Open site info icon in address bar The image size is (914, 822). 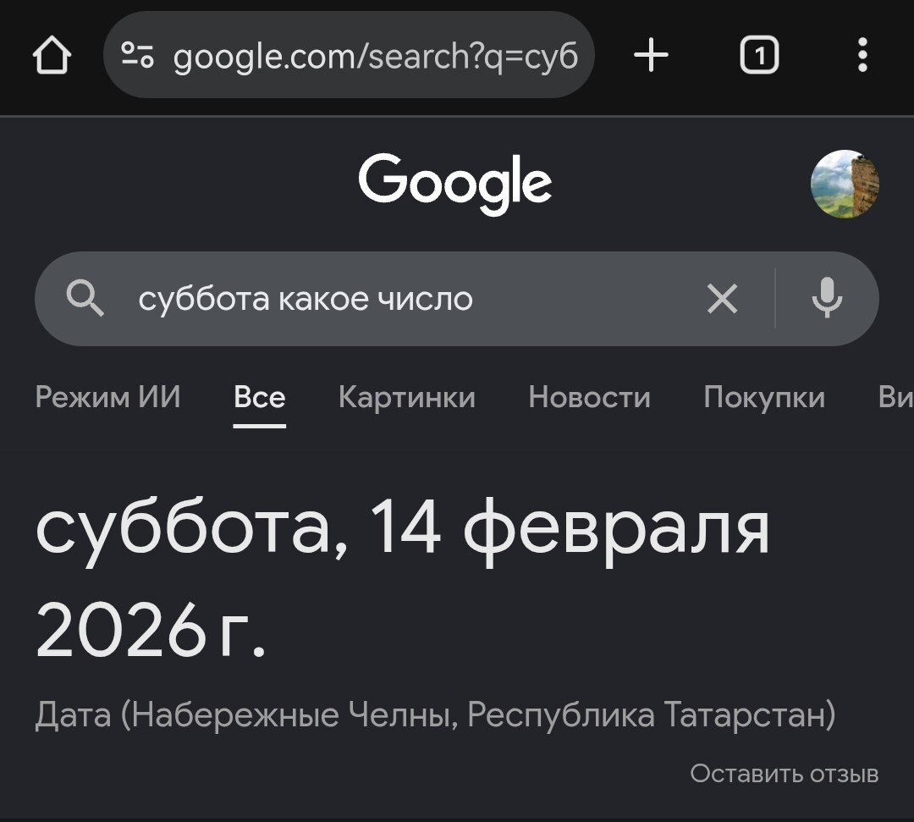pyautogui.click(x=138, y=57)
